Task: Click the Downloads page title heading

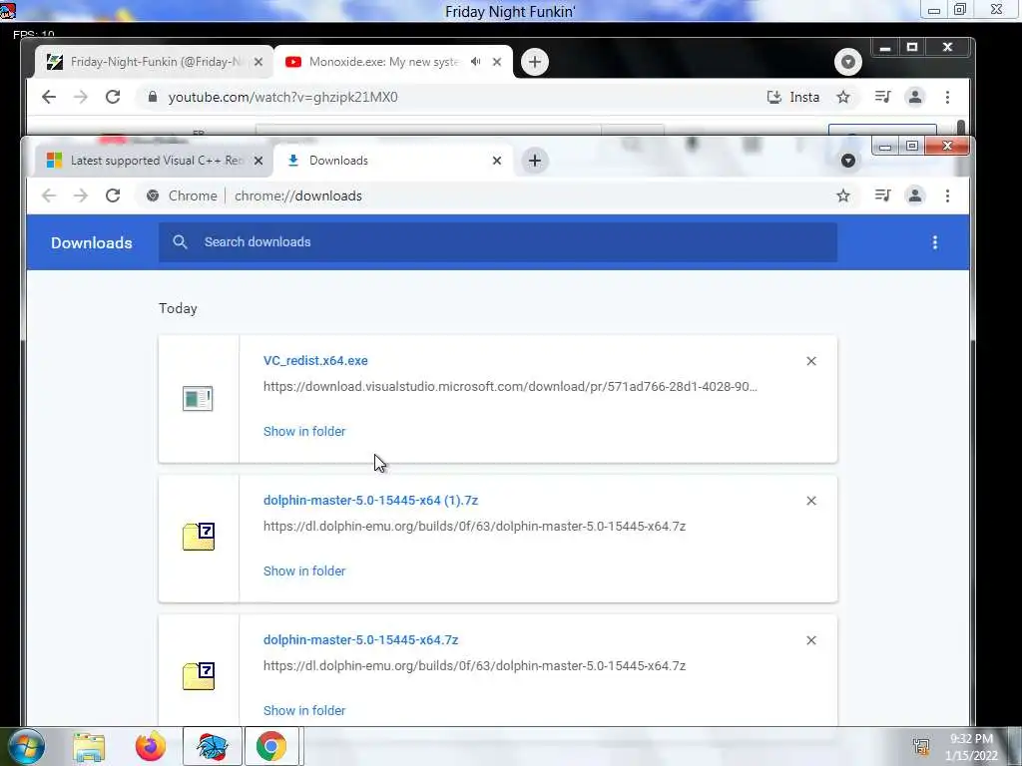Action: pos(91,243)
